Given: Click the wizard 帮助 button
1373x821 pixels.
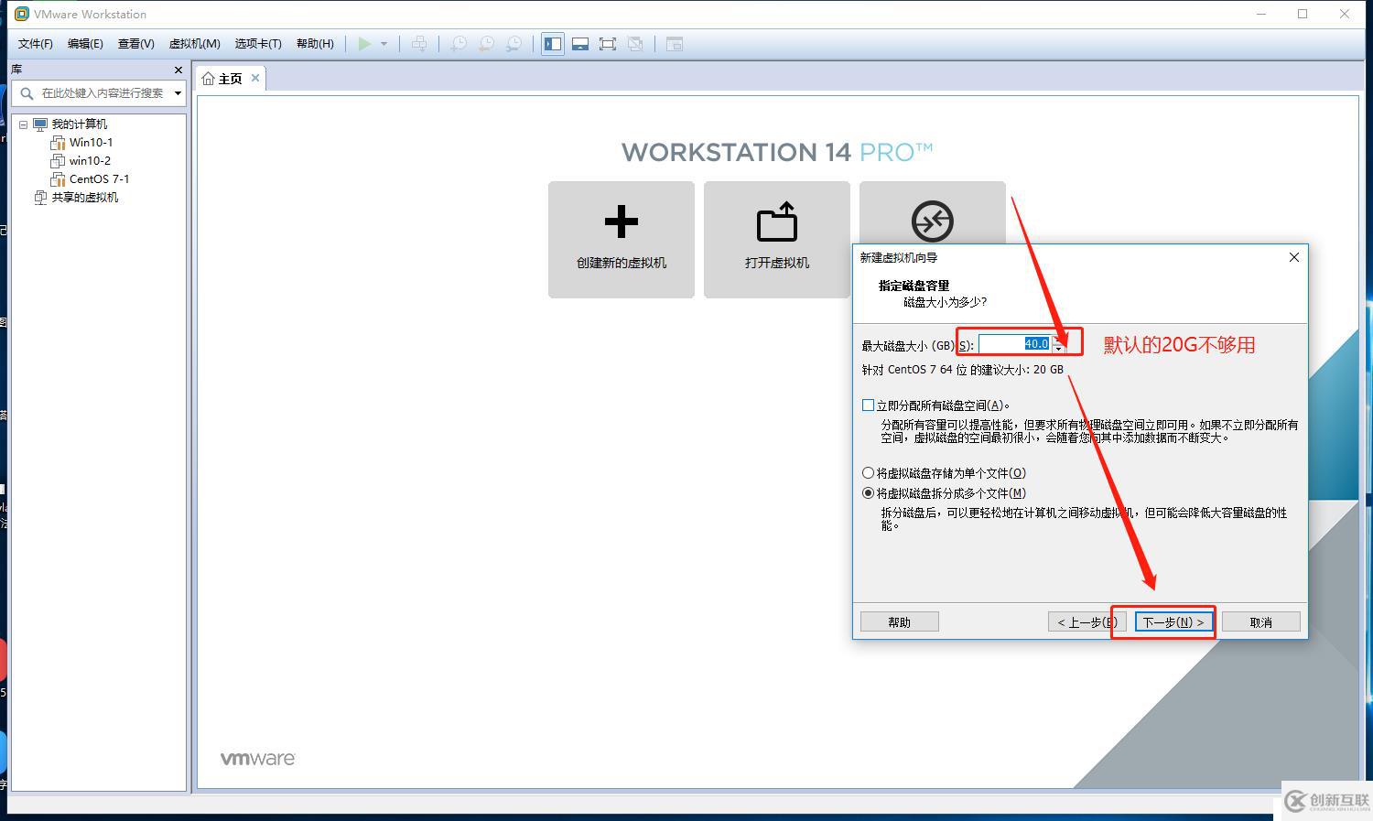Looking at the screenshot, I should pyautogui.click(x=899, y=622).
